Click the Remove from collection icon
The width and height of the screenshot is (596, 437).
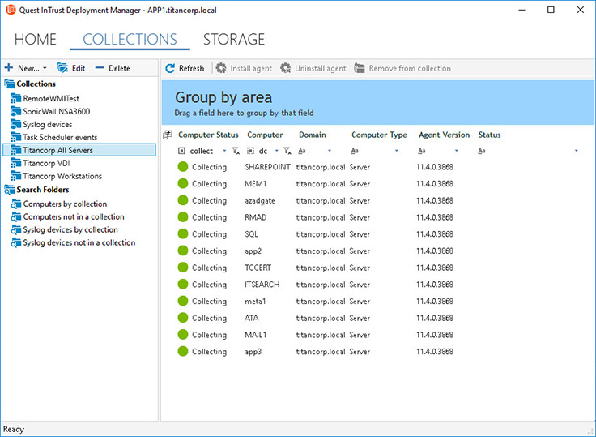(360, 69)
